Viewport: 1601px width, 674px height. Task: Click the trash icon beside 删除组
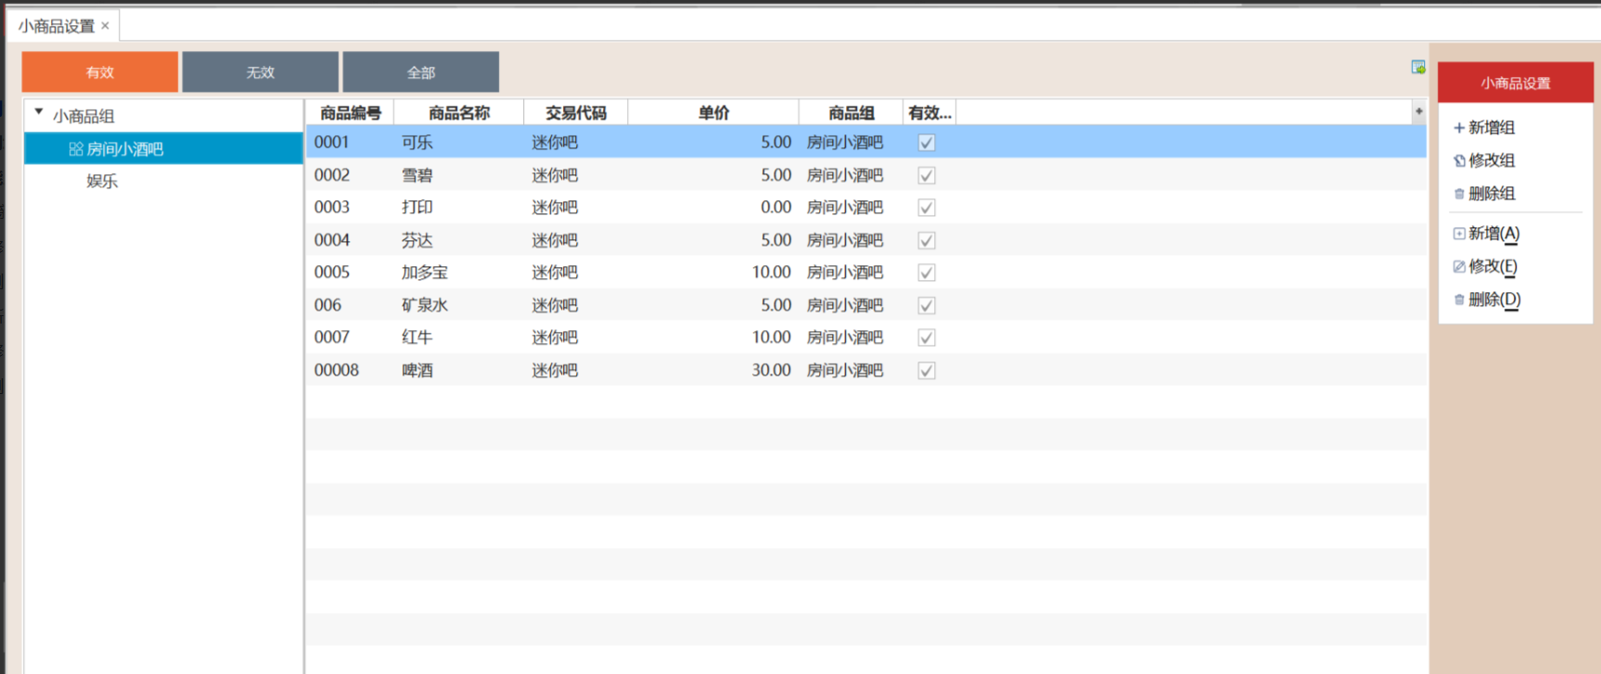coord(1459,194)
